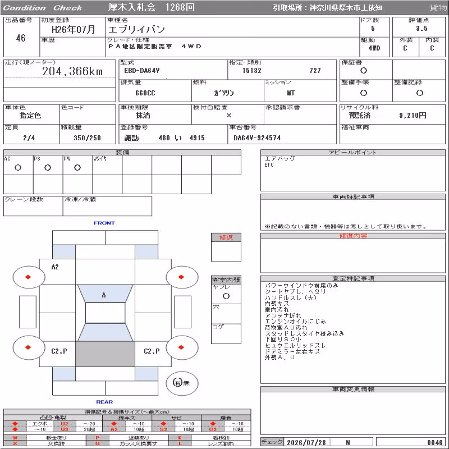Click the ヤブレ interior damage circle
Image resolution: width=449 pixels, height=449 pixels.
coord(226,296)
